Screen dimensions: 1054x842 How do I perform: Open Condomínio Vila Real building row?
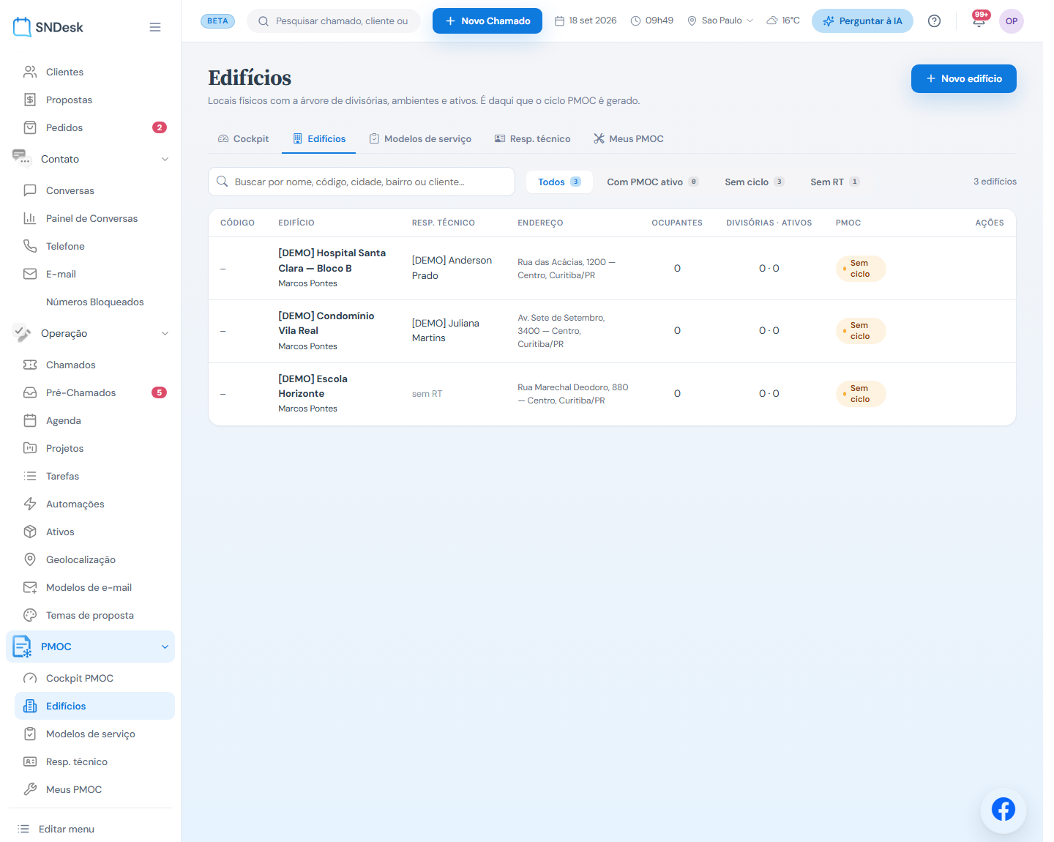pyautogui.click(x=612, y=331)
